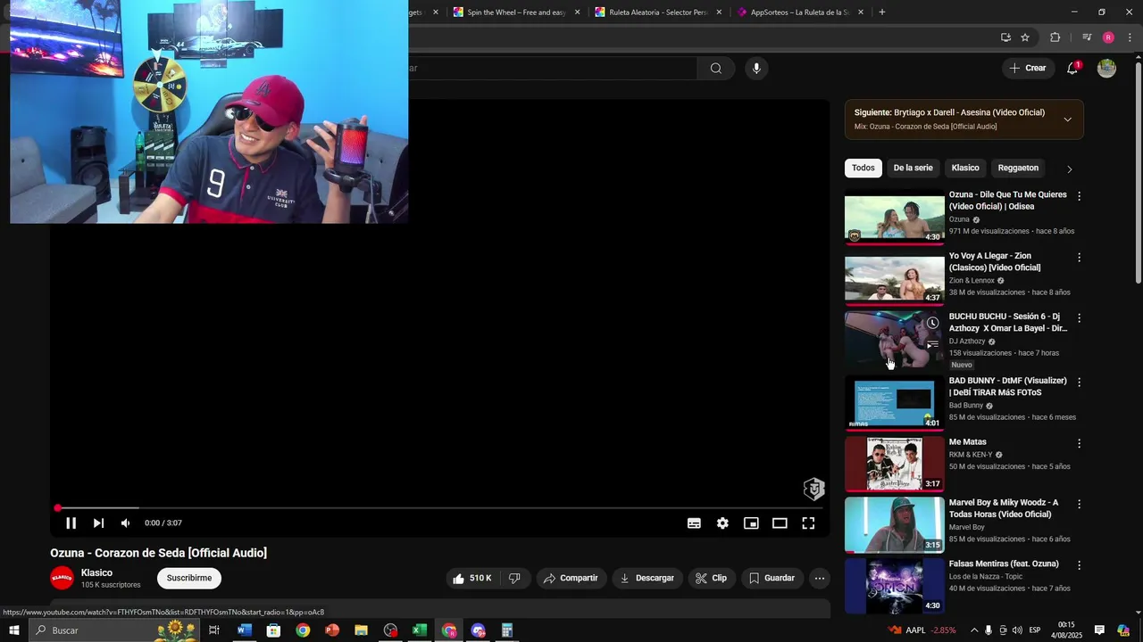Open BAD BUNNY DtMF video title

(x=1007, y=386)
